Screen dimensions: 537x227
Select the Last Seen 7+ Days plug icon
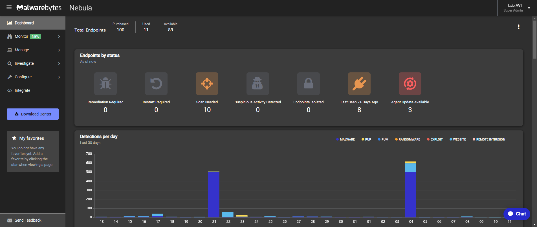pos(359,84)
